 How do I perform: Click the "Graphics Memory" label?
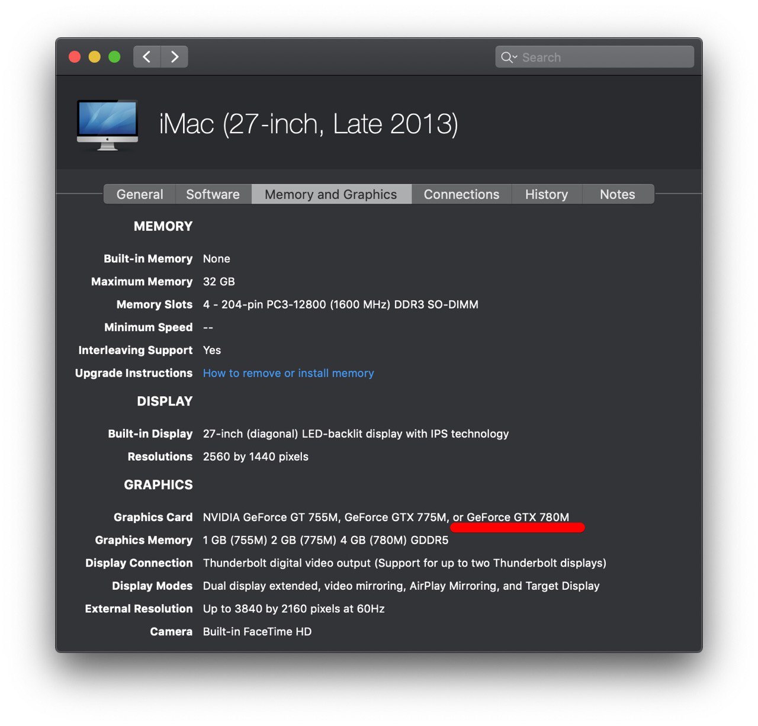pyautogui.click(x=144, y=540)
